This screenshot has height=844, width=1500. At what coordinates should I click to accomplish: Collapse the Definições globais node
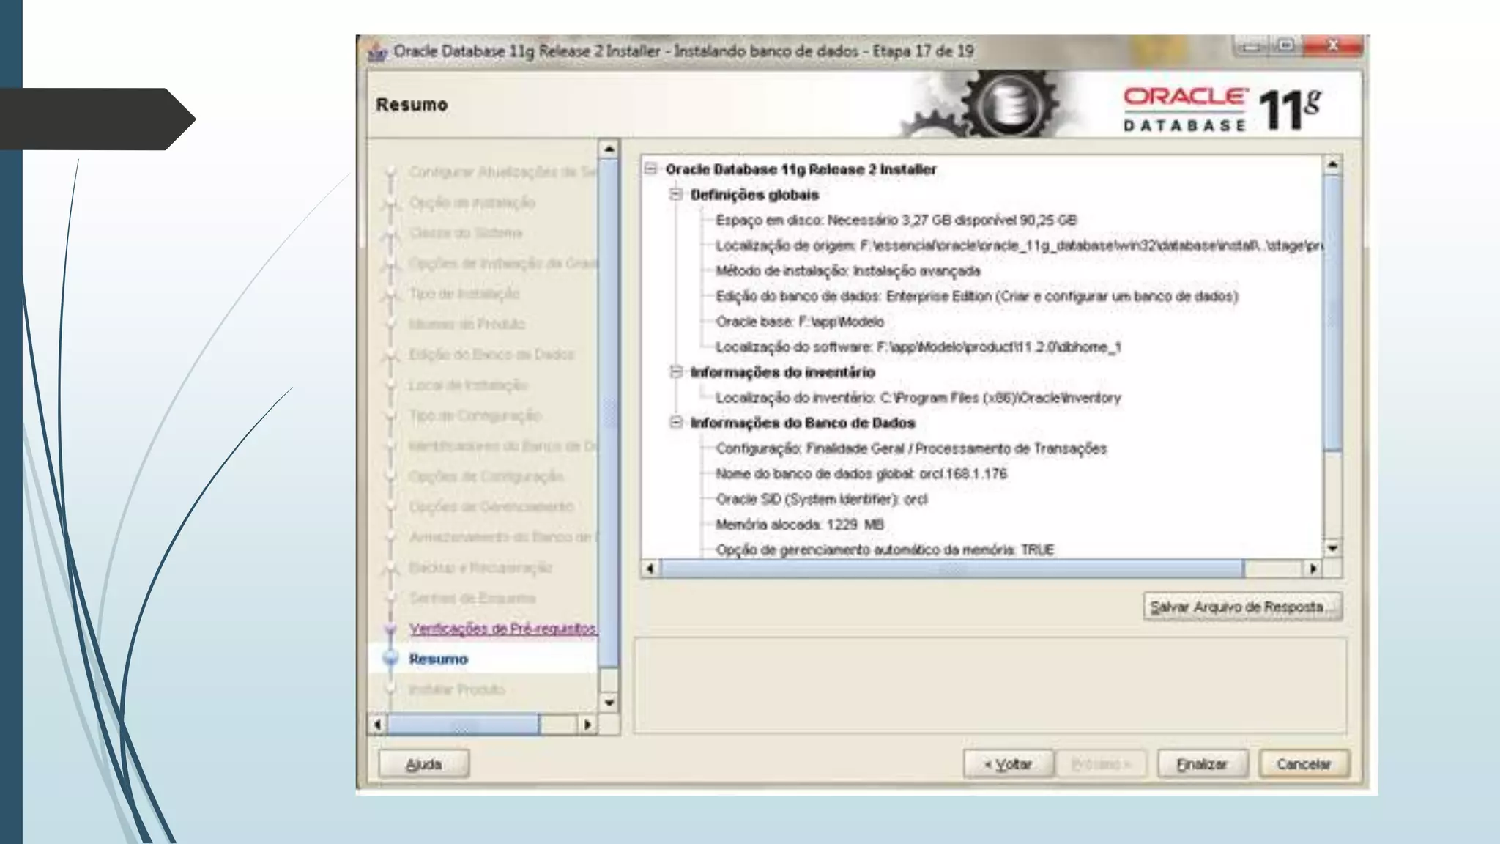[676, 195]
